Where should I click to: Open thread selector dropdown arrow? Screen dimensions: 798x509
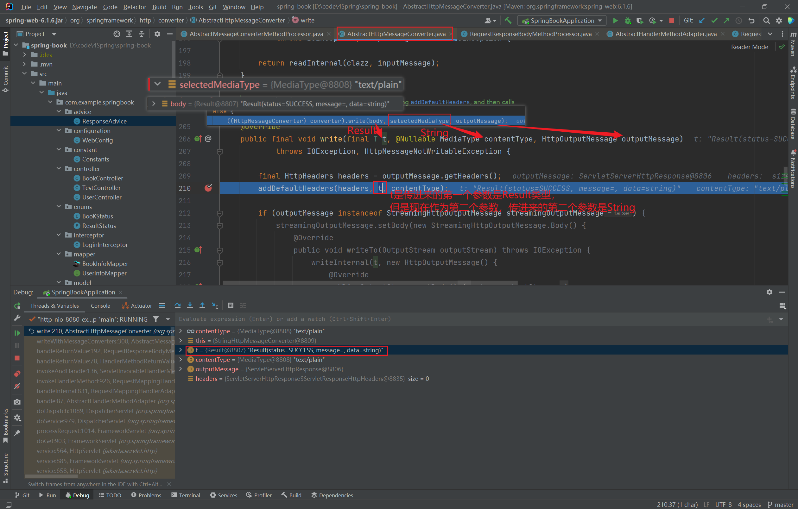point(168,319)
